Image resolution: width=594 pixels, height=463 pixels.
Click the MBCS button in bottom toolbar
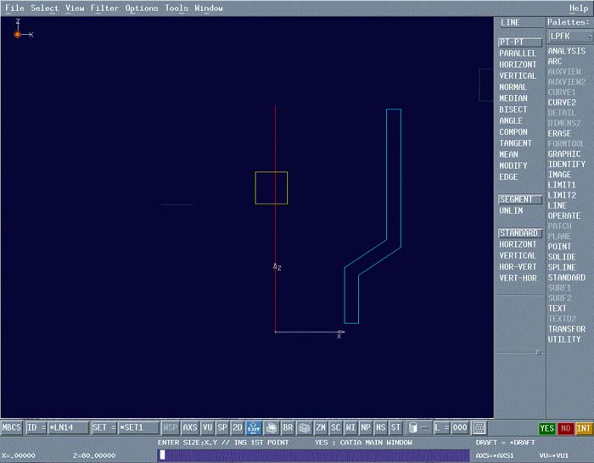pyautogui.click(x=11, y=427)
